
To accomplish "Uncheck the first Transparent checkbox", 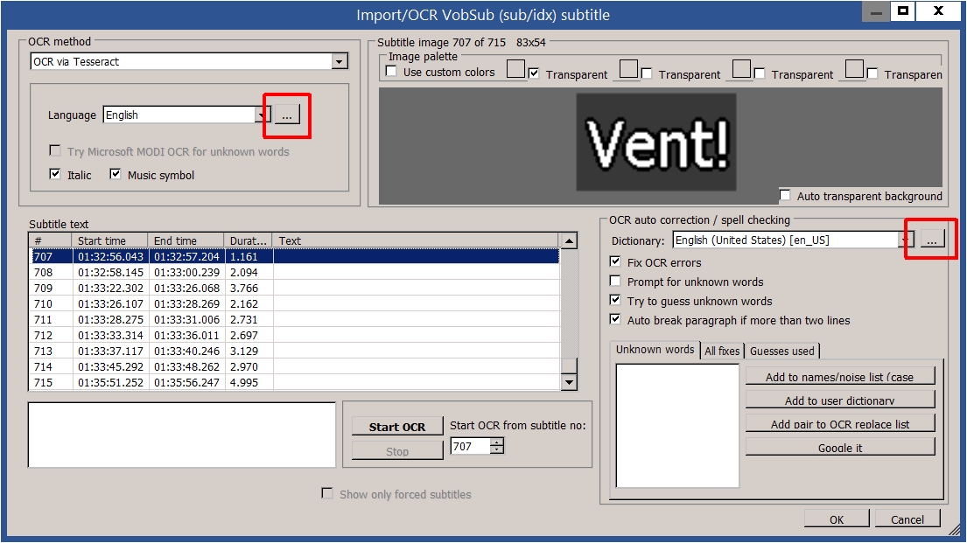I will coord(534,74).
